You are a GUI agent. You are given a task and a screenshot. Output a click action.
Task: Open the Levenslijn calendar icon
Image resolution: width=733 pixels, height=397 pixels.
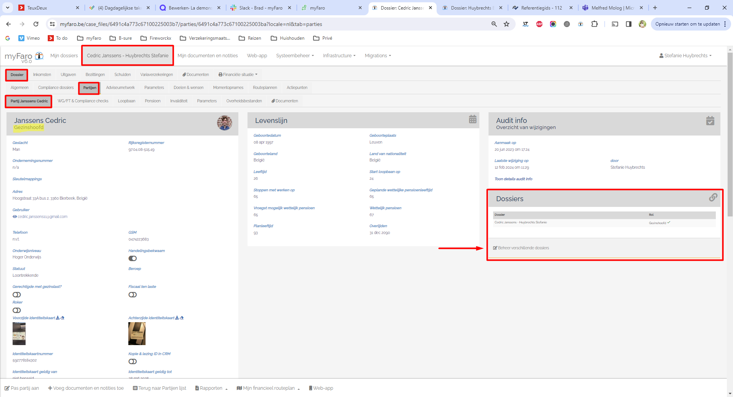tap(472, 119)
